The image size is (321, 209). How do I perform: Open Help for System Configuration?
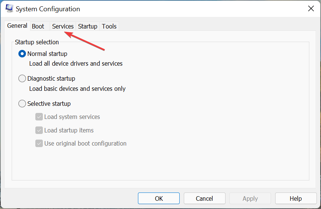(296, 198)
